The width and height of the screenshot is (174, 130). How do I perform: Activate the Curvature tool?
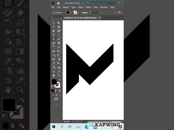pos(59,31)
